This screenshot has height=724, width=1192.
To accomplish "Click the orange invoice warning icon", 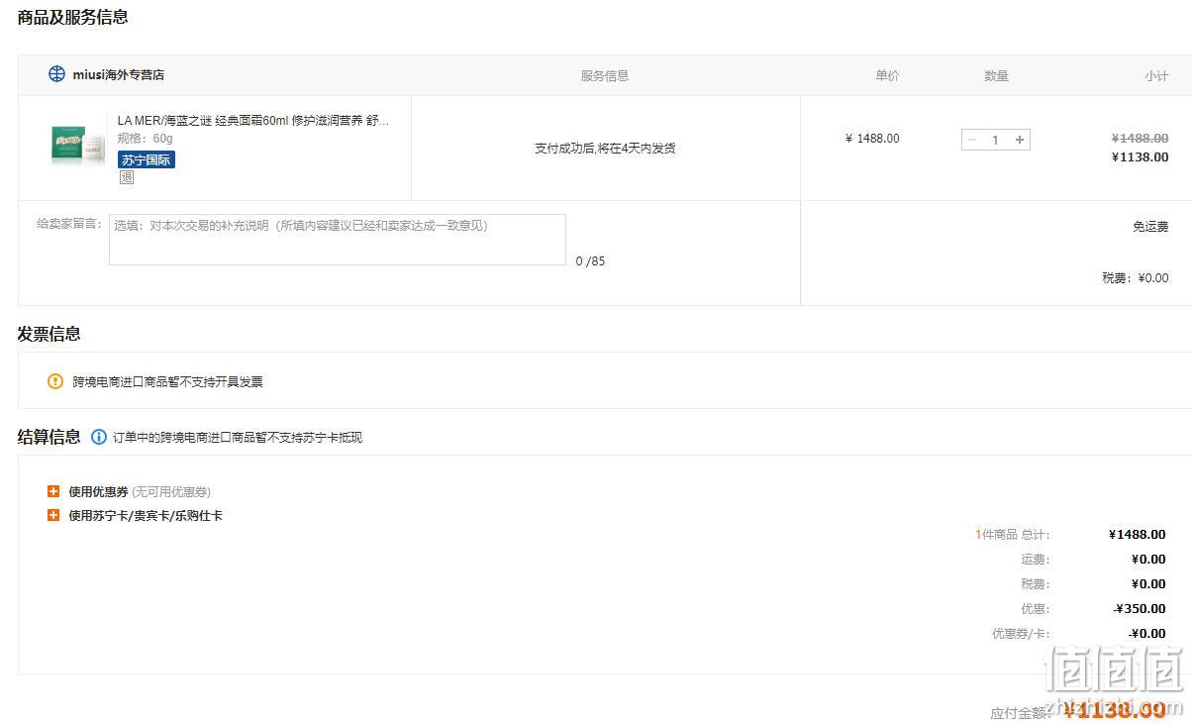I will tap(55, 381).
